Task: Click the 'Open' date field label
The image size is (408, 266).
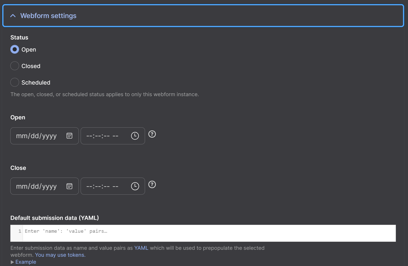Action: tap(18, 117)
